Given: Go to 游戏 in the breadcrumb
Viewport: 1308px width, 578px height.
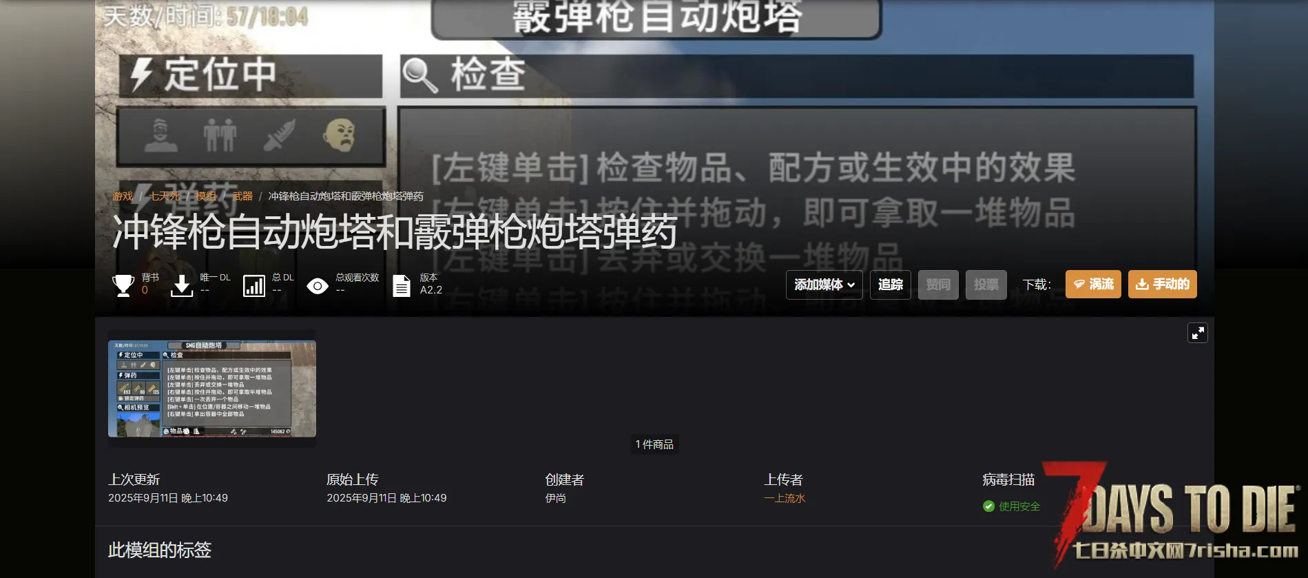Looking at the screenshot, I should (123, 196).
